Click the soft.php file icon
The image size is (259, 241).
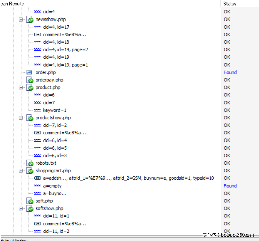30,201
